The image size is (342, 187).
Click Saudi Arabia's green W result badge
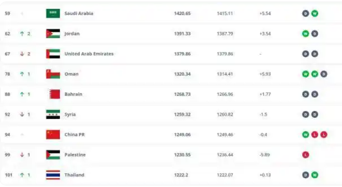(x=315, y=13)
